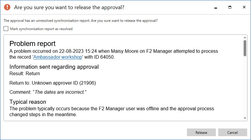Click the 'Return to: Unknown approver ID' line
The height and width of the screenshot is (140, 251).
coord(53,83)
